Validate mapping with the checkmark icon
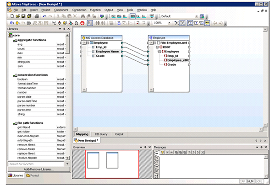This screenshot has height=185, width=275. click(x=102, y=16)
